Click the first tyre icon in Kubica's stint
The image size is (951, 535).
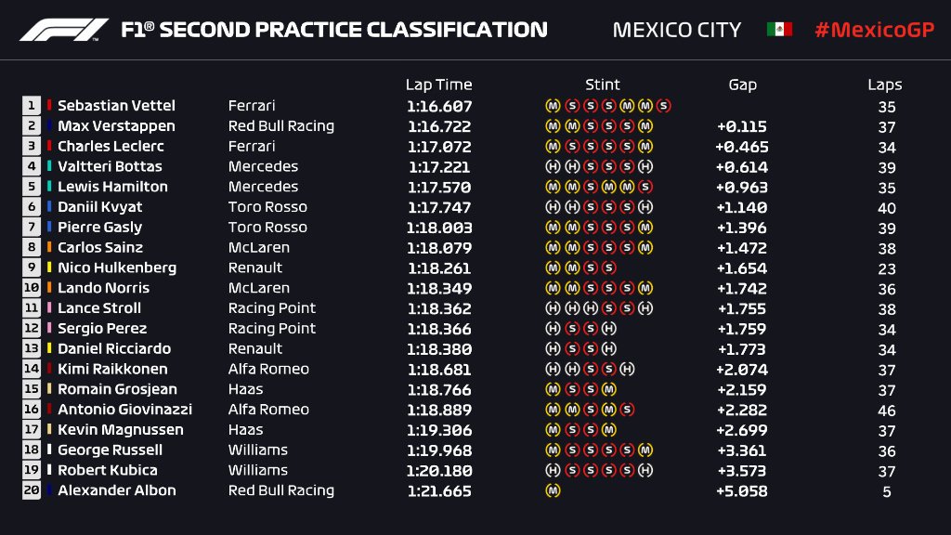point(553,470)
